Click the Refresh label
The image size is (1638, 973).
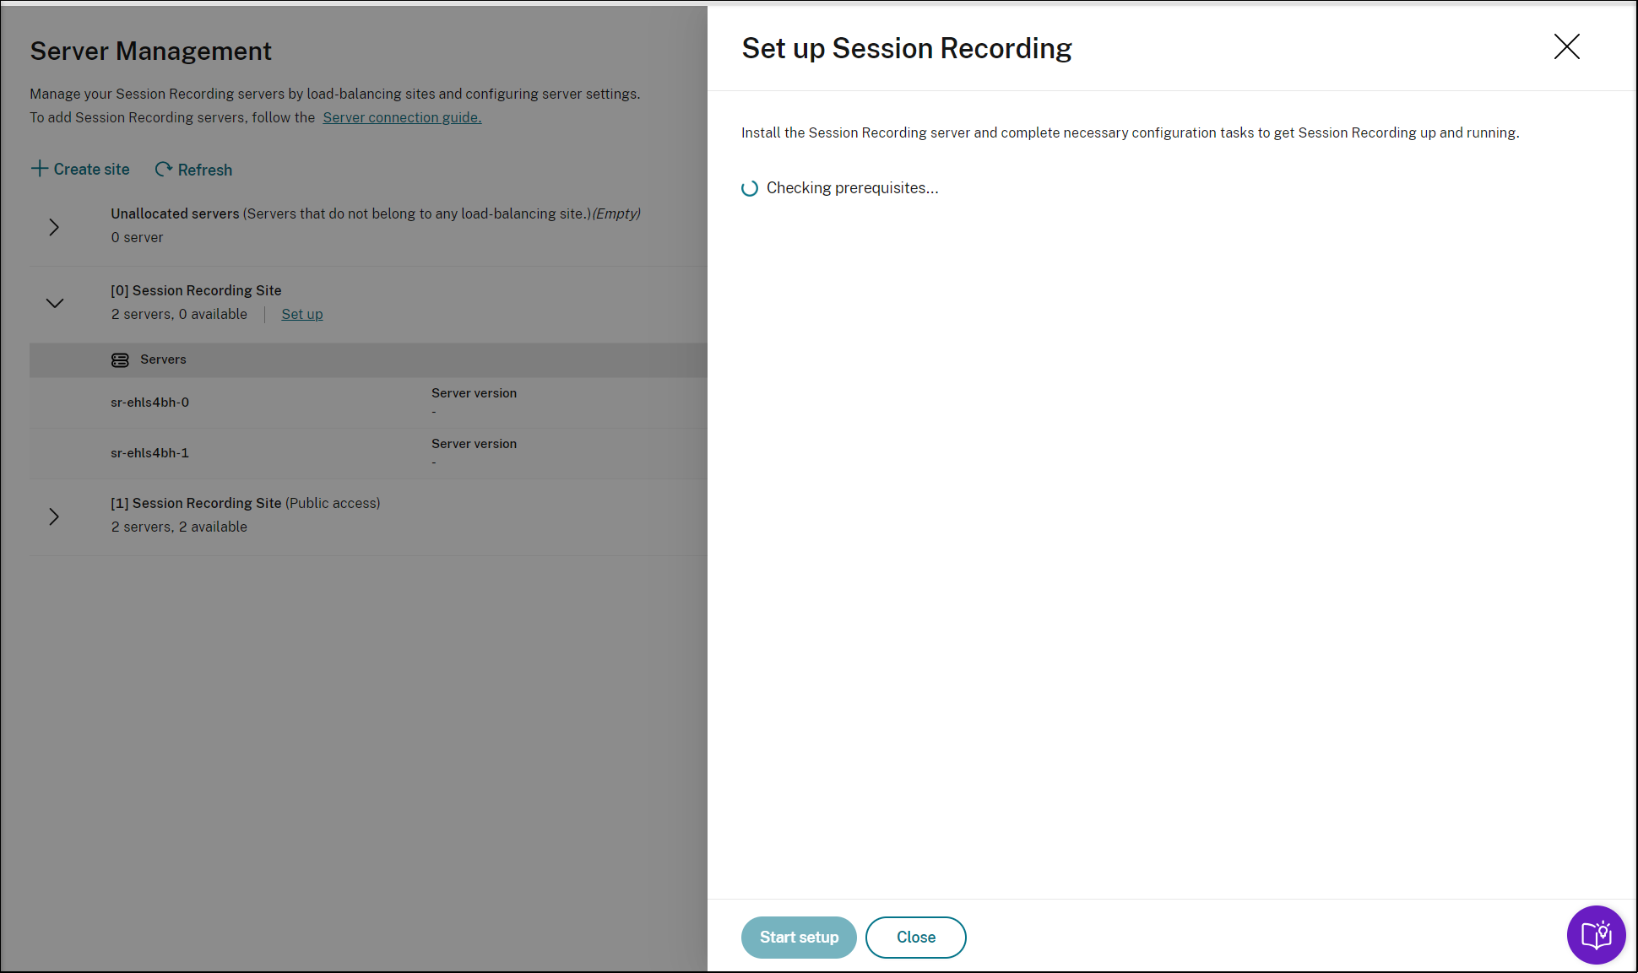tap(204, 170)
